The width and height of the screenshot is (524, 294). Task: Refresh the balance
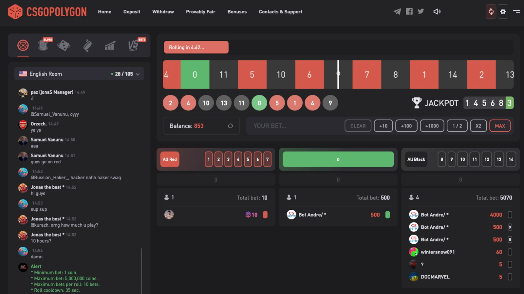point(230,126)
